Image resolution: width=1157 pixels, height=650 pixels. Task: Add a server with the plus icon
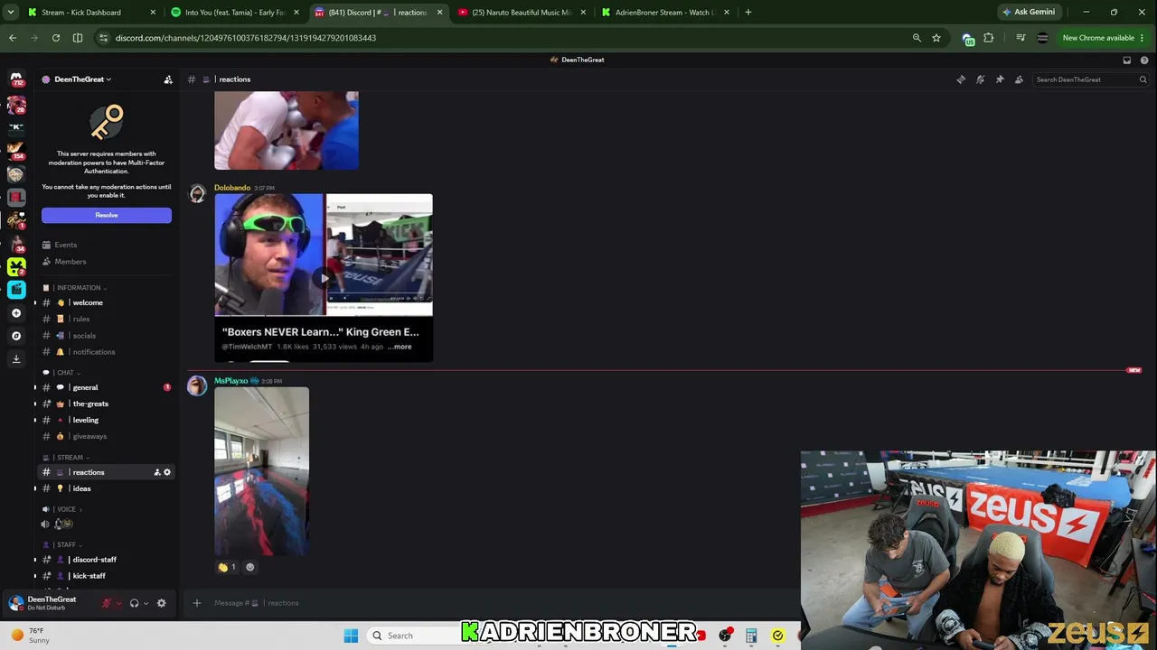(16, 313)
